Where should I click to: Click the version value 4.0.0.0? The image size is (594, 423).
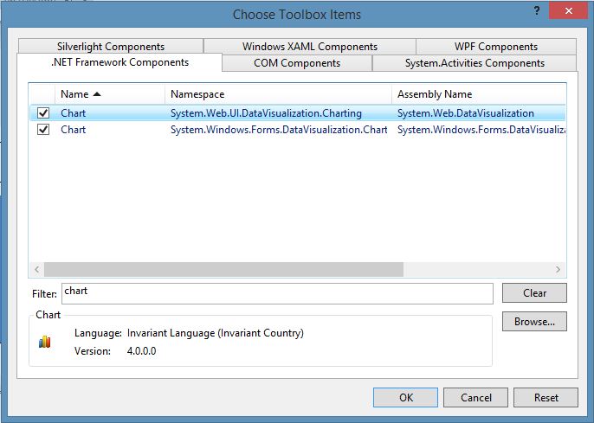point(141,350)
